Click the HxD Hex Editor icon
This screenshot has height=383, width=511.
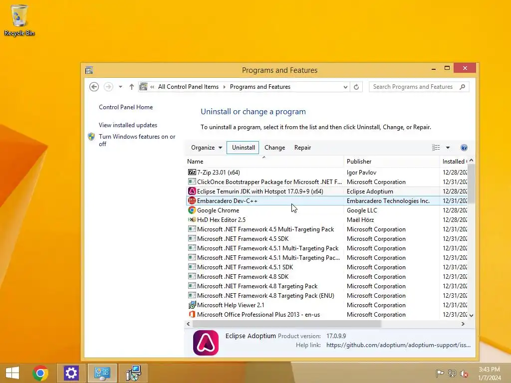click(x=192, y=219)
